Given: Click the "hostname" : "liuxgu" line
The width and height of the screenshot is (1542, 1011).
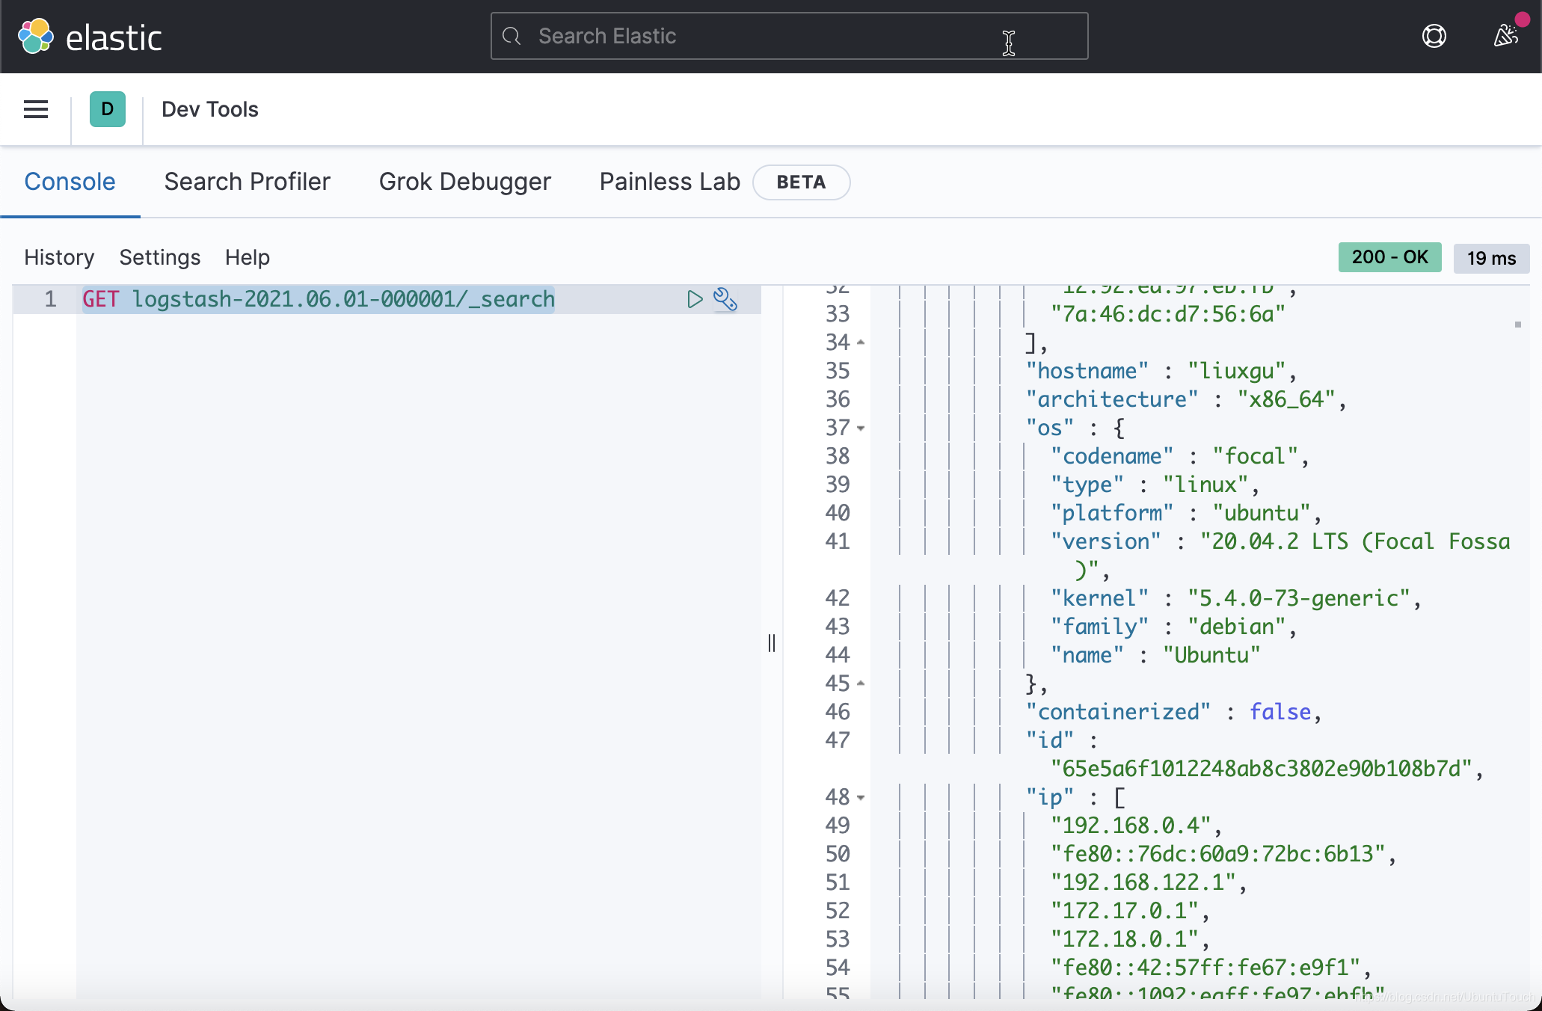Looking at the screenshot, I should pyautogui.click(x=1161, y=371).
